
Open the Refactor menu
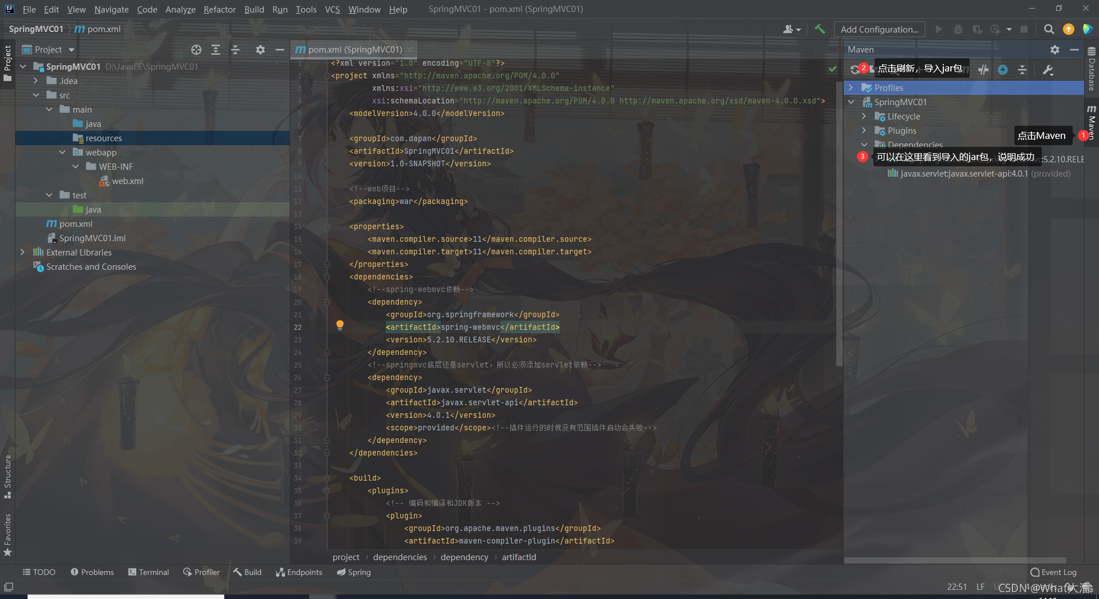(219, 9)
